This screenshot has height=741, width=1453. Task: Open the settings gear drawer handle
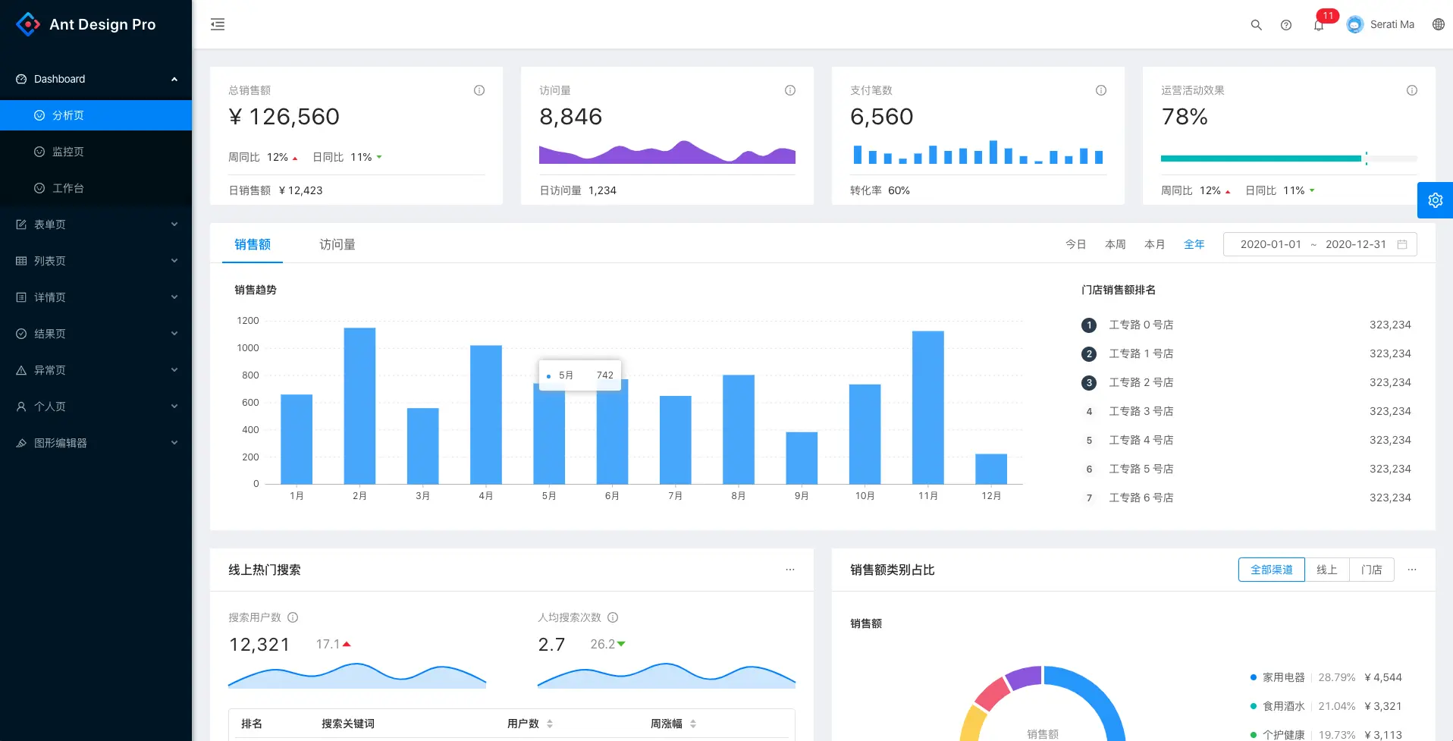[1435, 200]
